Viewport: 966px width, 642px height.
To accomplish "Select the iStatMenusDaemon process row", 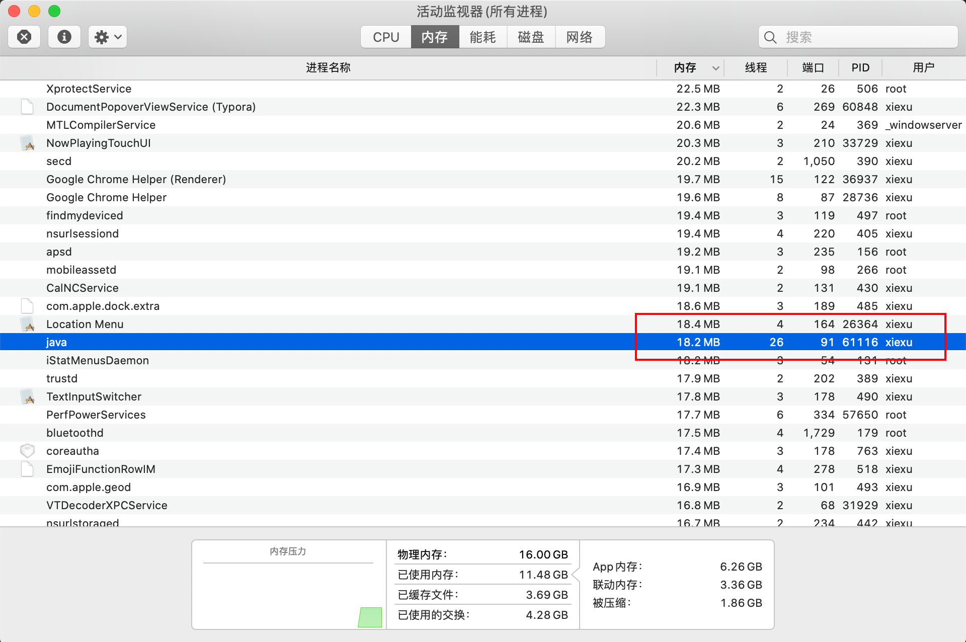I will tap(98, 361).
